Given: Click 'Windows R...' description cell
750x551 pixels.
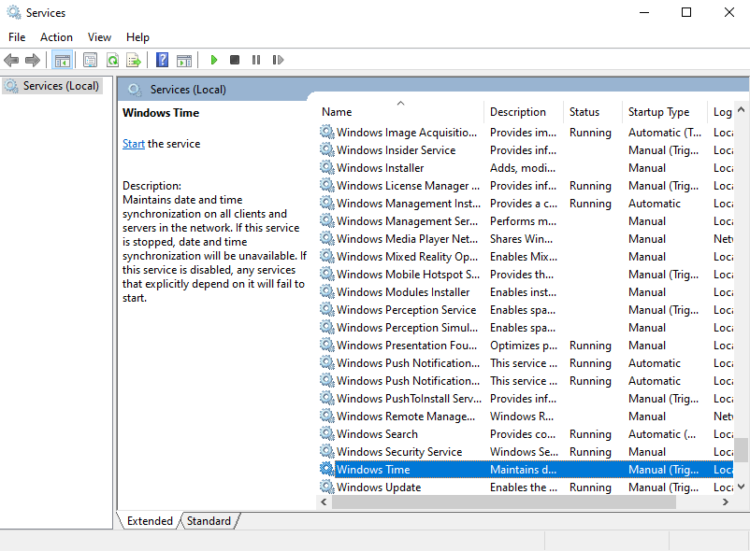Looking at the screenshot, I should (x=522, y=417).
